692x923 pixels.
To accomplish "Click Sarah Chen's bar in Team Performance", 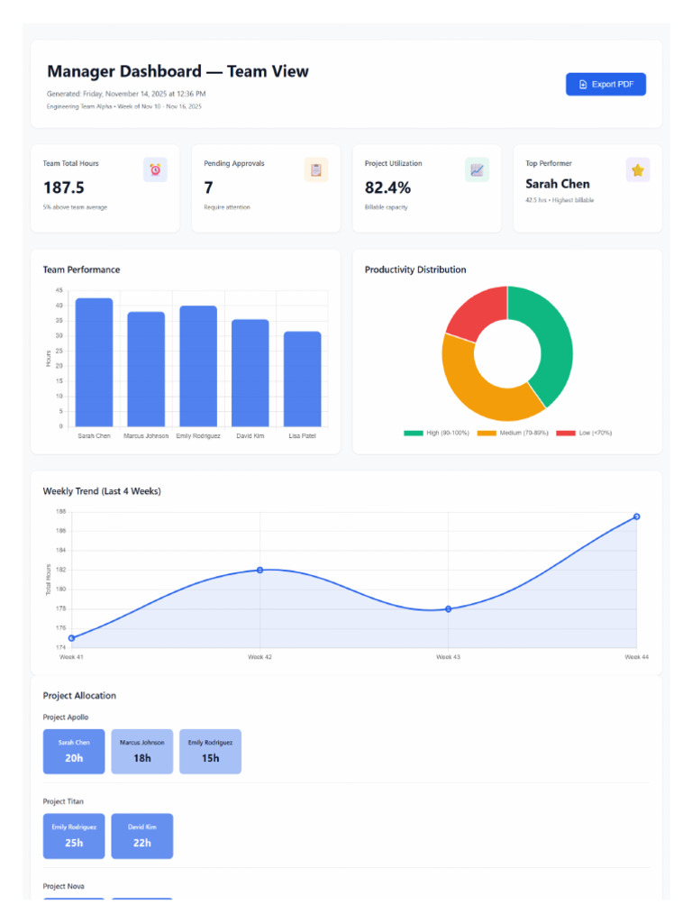I will (94, 362).
